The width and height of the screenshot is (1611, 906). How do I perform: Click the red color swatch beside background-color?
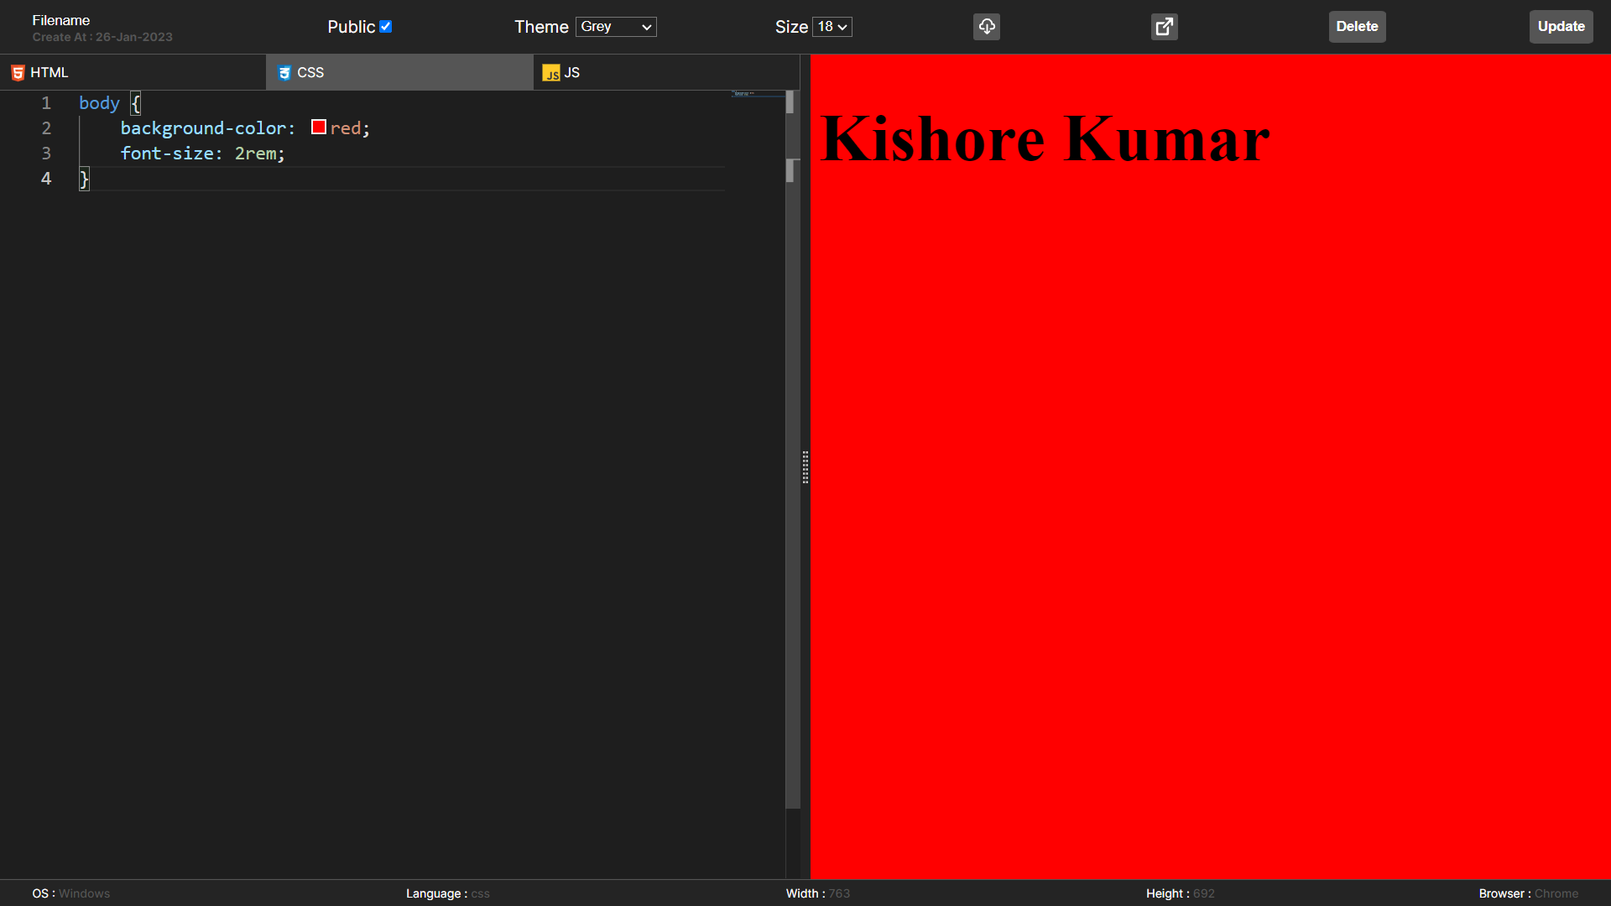click(x=318, y=127)
